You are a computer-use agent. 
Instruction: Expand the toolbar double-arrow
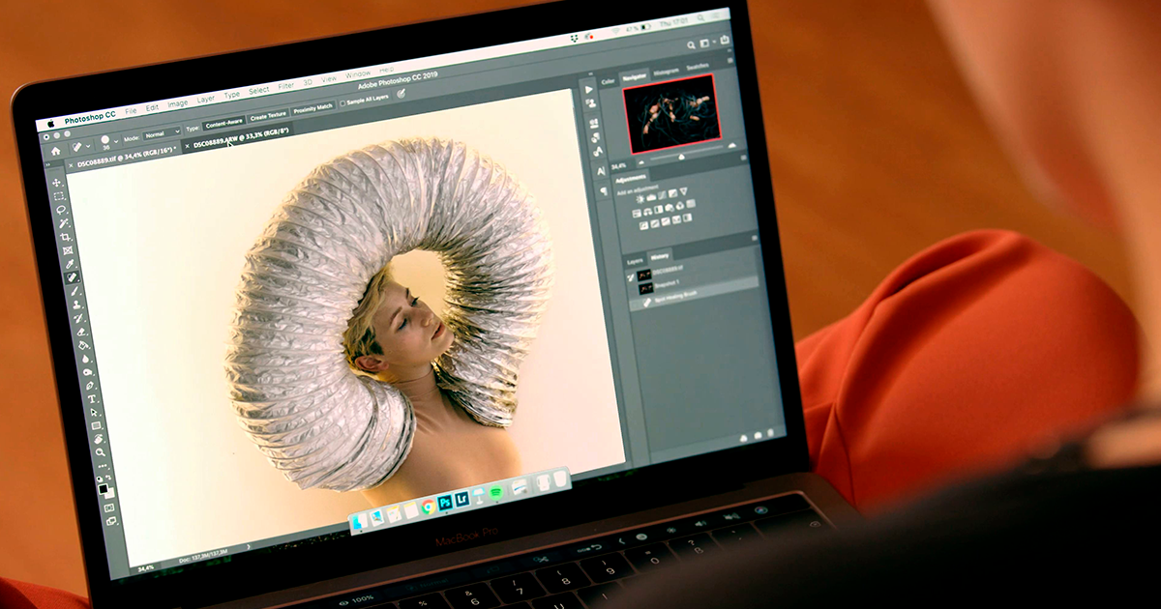click(47, 164)
